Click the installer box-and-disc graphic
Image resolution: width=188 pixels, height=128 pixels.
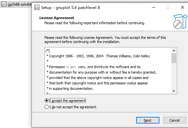coord(180,21)
